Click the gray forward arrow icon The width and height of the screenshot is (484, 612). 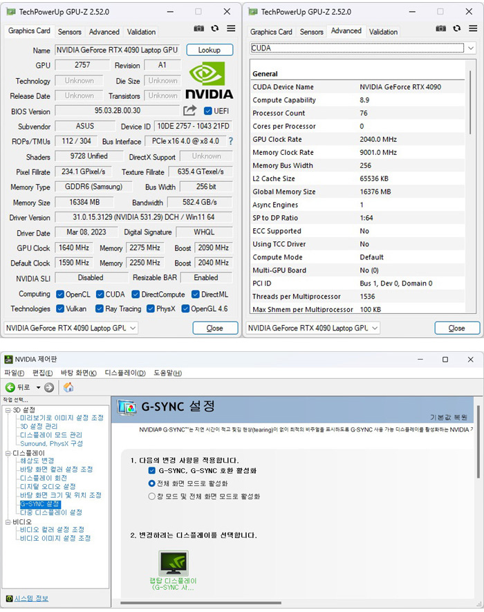click(x=49, y=387)
